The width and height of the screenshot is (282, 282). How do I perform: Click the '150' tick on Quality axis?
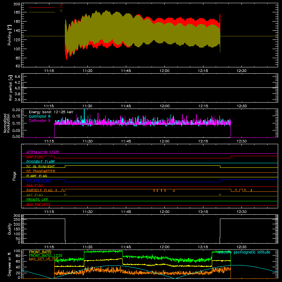point(17,229)
